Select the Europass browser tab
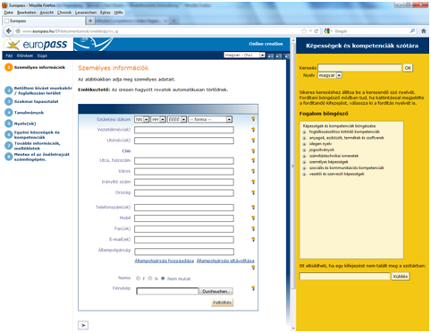Image resolution: width=431 pixels, height=333 pixels. click(x=44, y=21)
